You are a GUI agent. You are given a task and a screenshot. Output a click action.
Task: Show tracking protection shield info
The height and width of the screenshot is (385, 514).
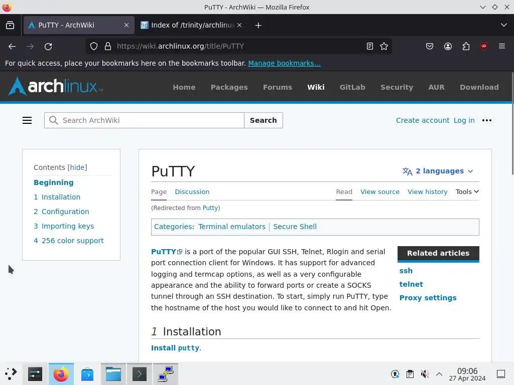point(94,47)
